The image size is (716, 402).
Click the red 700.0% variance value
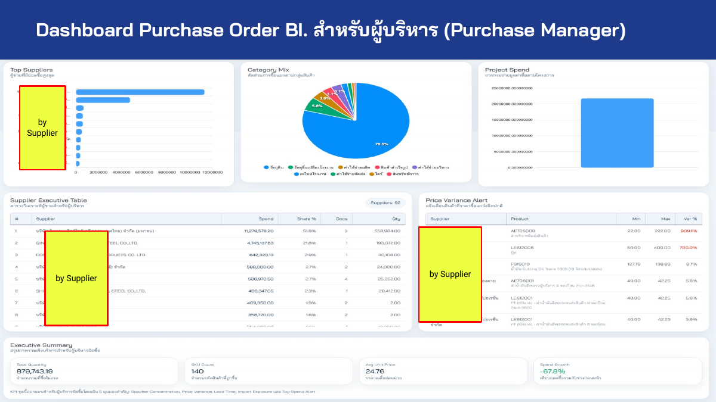(x=689, y=247)
